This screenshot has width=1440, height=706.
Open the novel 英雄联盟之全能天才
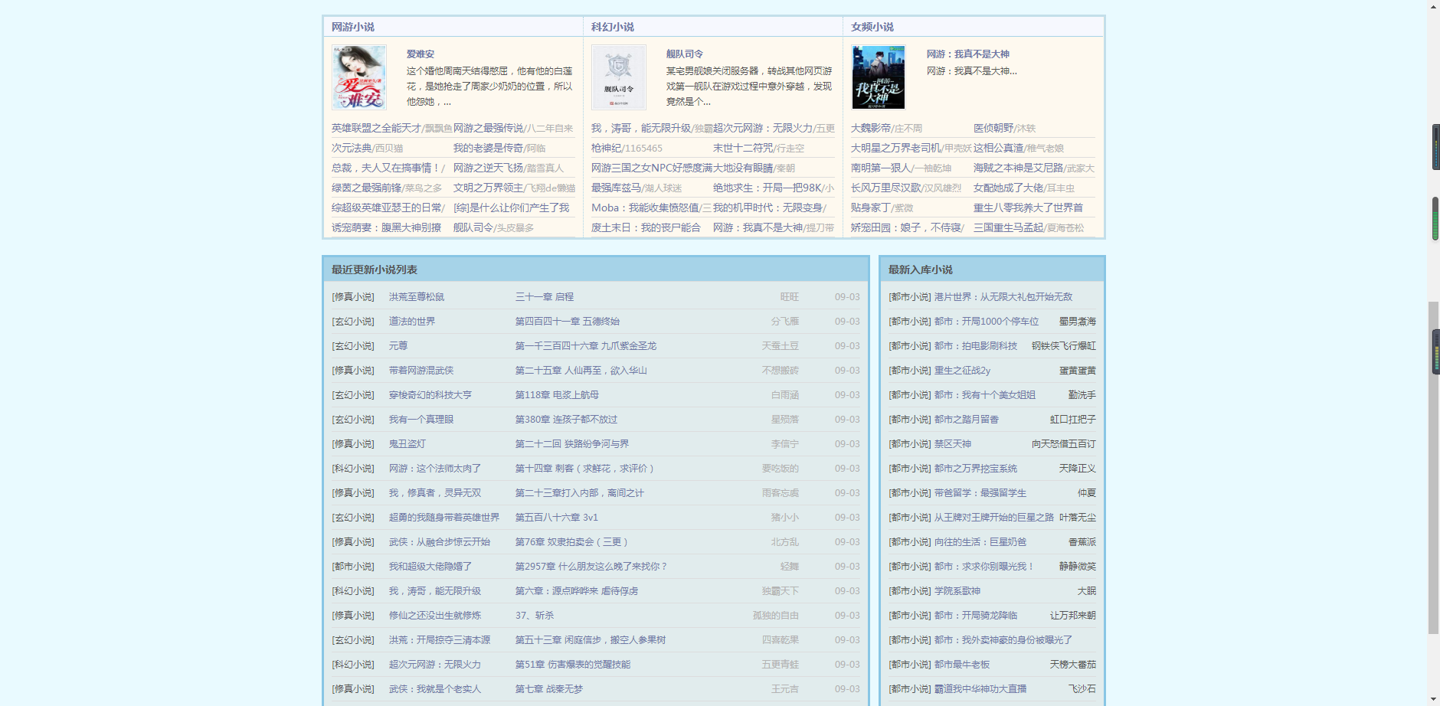click(376, 128)
